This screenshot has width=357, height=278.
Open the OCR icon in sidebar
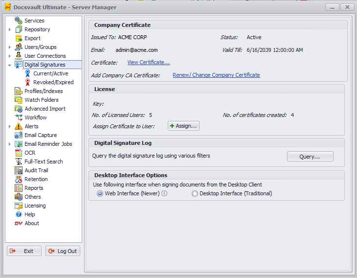19,153
